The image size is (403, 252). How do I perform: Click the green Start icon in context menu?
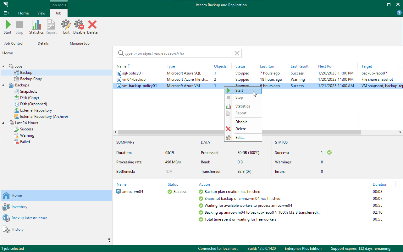pyautogui.click(x=229, y=90)
